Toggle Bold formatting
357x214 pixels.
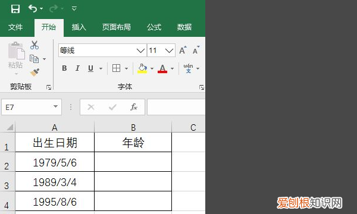[x=64, y=68]
